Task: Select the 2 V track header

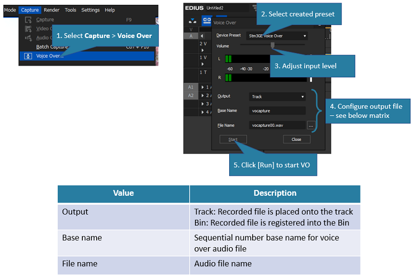Action: (x=203, y=44)
